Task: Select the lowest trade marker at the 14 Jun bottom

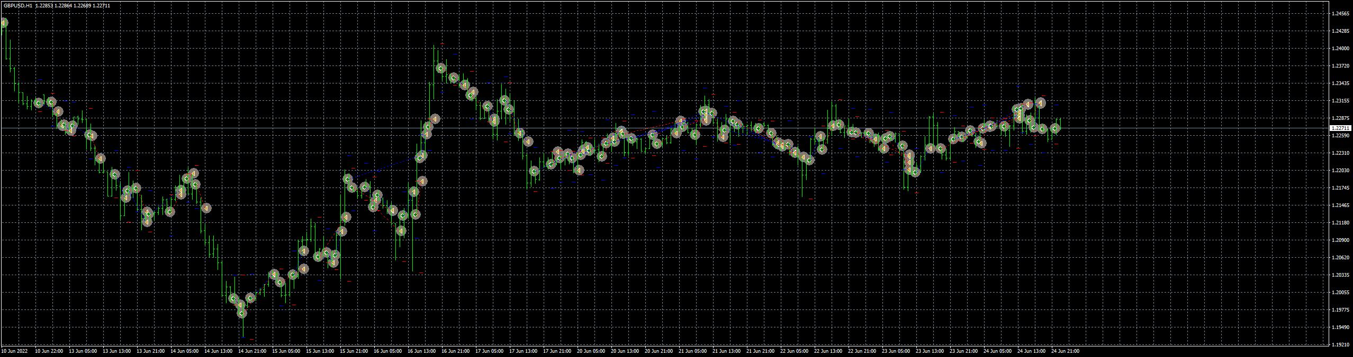Action: click(242, 313)
